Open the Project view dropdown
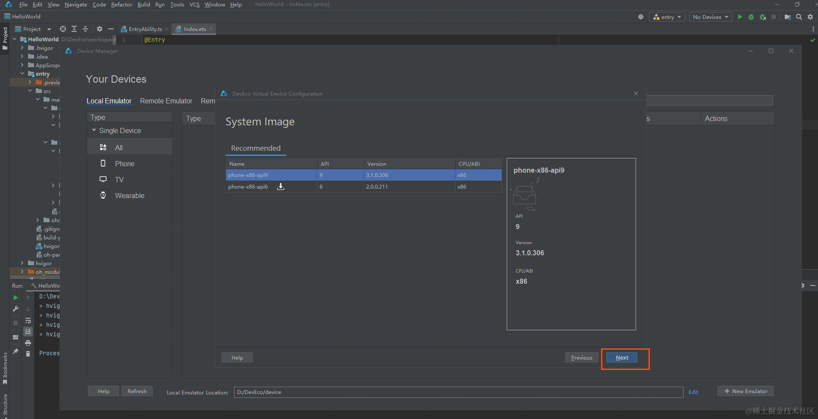The image size is (818, 419). (33, 29)
